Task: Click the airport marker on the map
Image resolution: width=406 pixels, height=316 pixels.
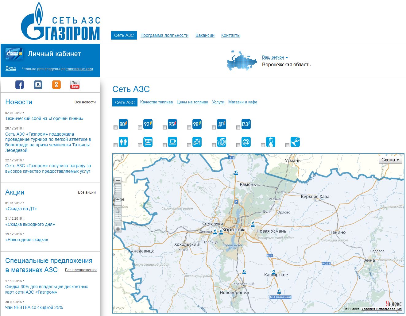Action: point(236,202)
